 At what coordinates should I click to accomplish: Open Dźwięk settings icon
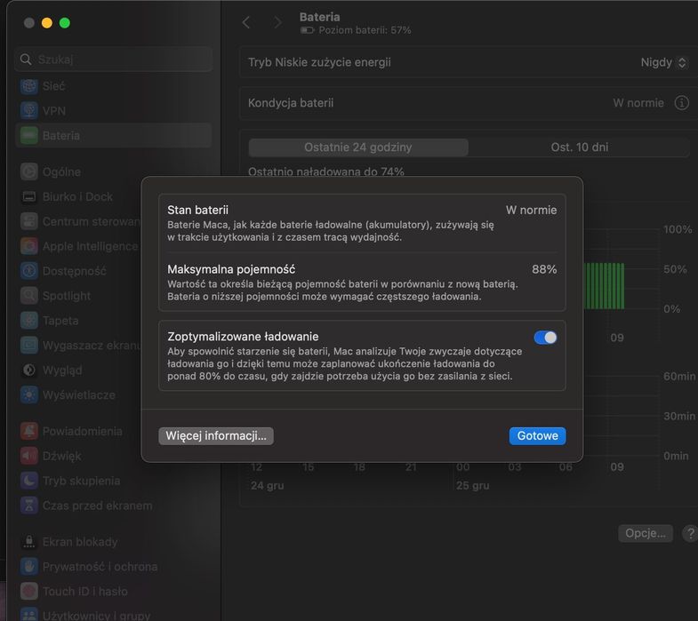[29, 456]
